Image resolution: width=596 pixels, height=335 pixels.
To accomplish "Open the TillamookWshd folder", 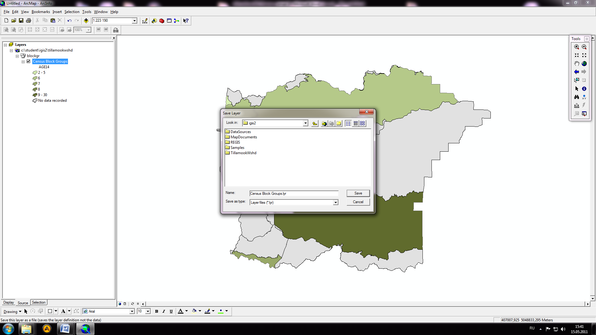I will click(241, 153).
